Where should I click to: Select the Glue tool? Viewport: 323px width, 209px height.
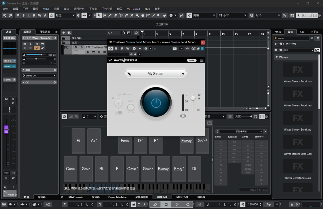point(126,15)
